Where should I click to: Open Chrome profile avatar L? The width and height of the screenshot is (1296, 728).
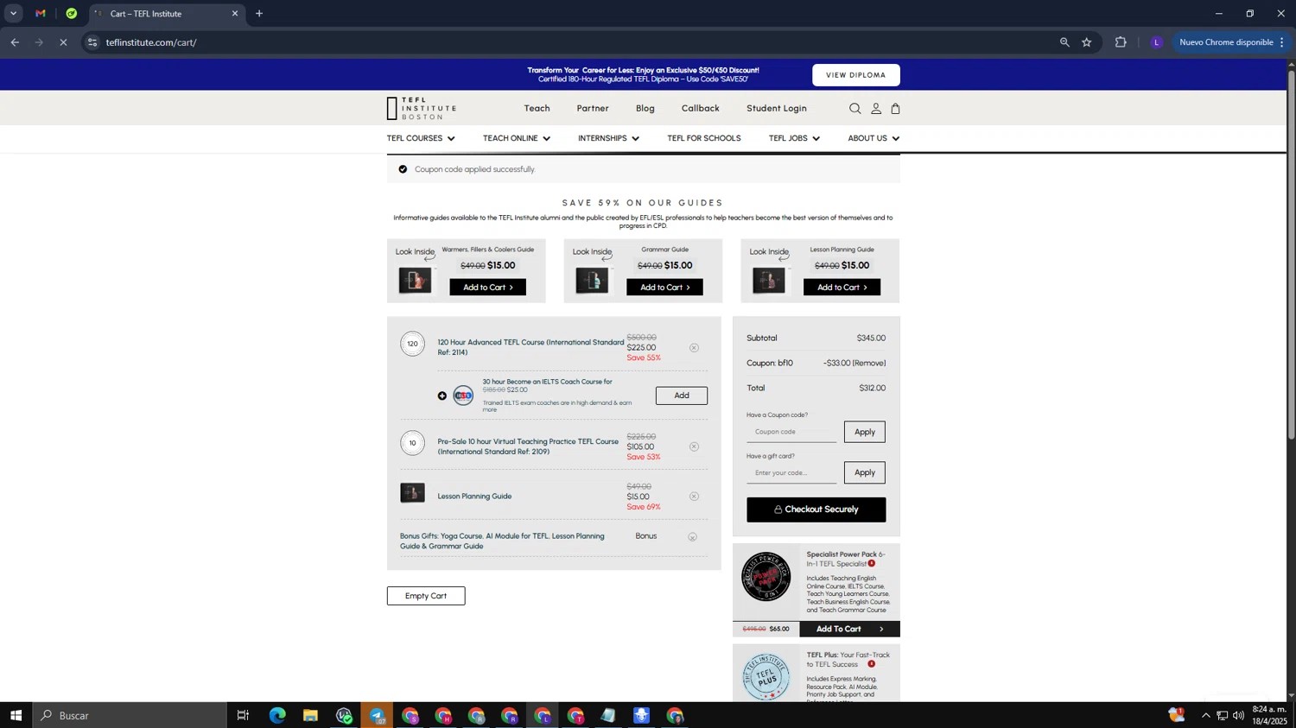(x=1156, y=42)
